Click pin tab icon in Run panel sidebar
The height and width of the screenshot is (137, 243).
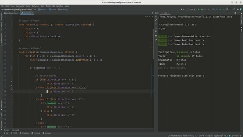click(x=156, y=40)
